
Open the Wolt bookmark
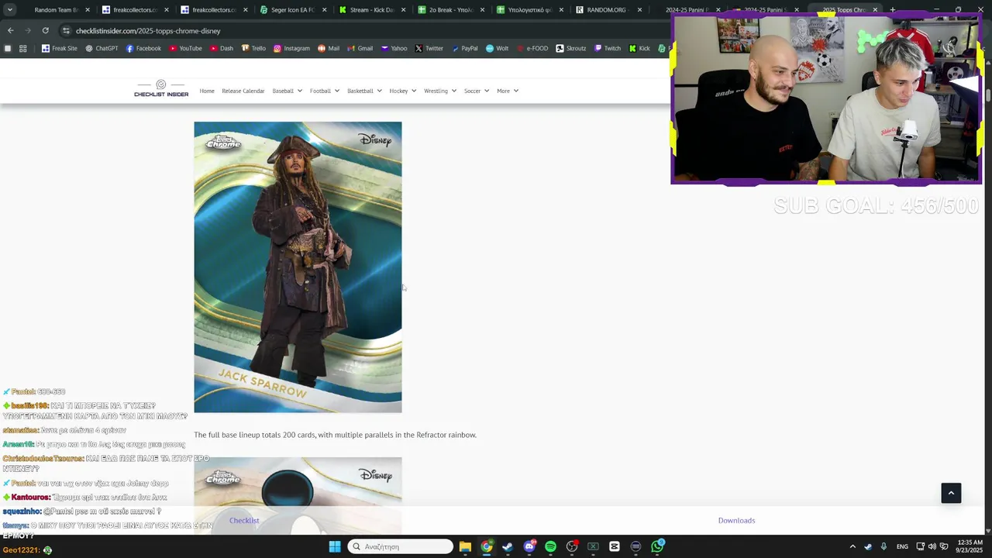(x=497, y=48)
